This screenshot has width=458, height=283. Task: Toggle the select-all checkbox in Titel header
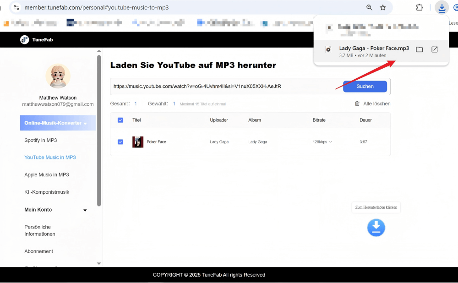coord(120,120)
